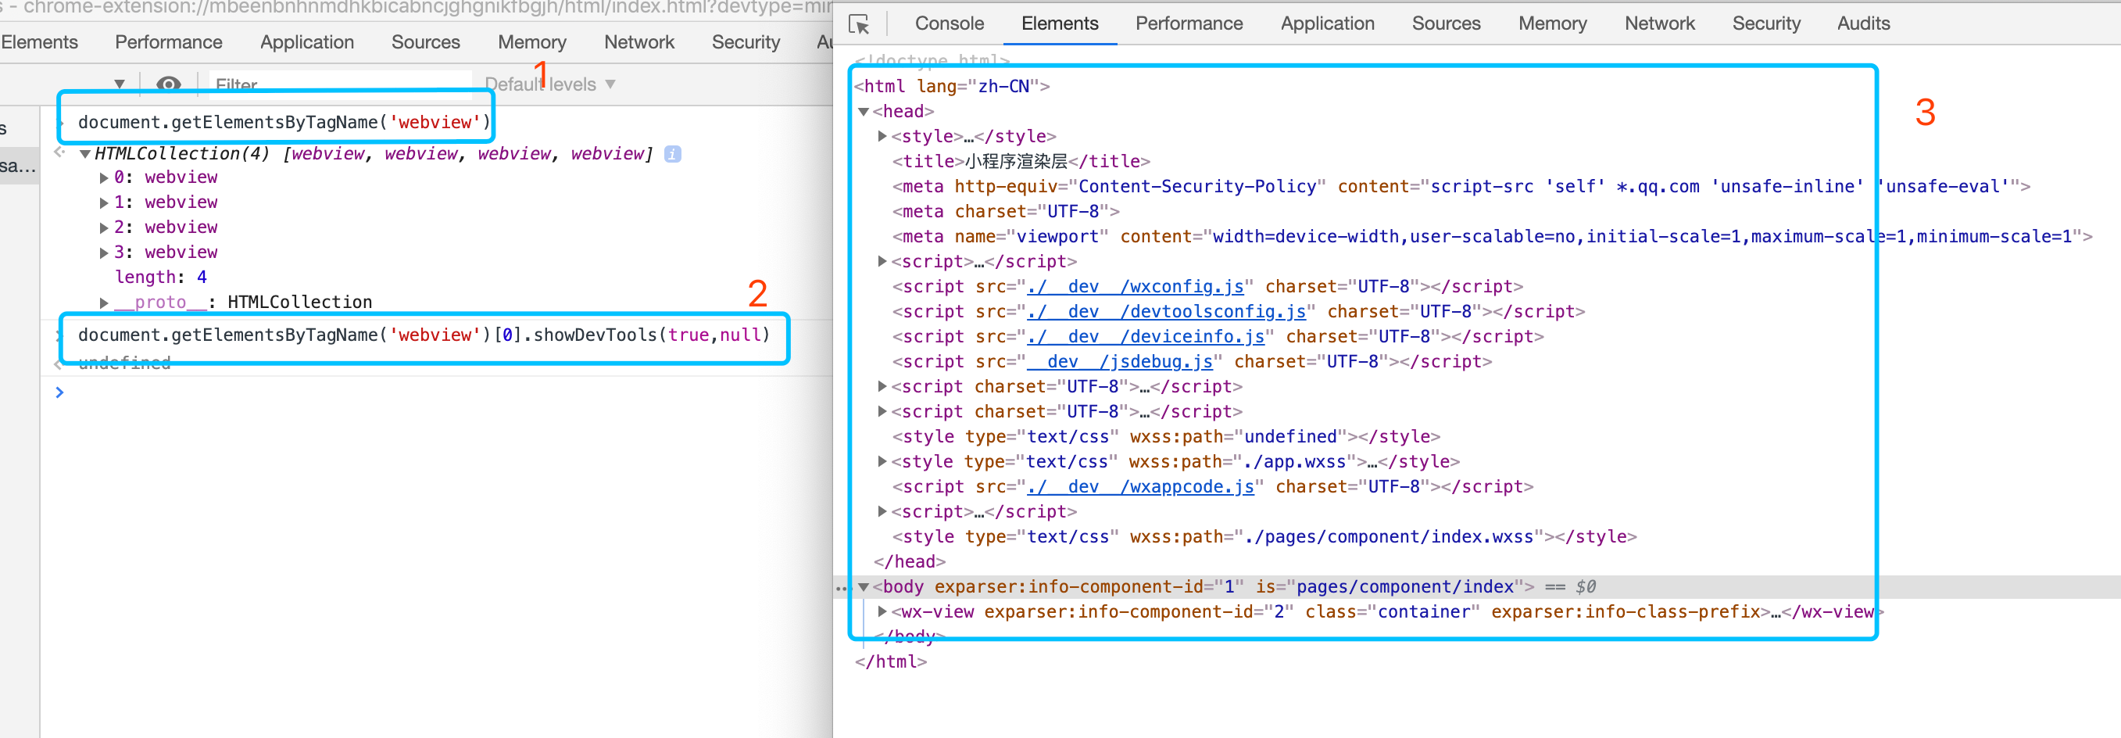Screen dimensions: 2121x738
Task: Expand the 3: webview entry
Action: 104,253
